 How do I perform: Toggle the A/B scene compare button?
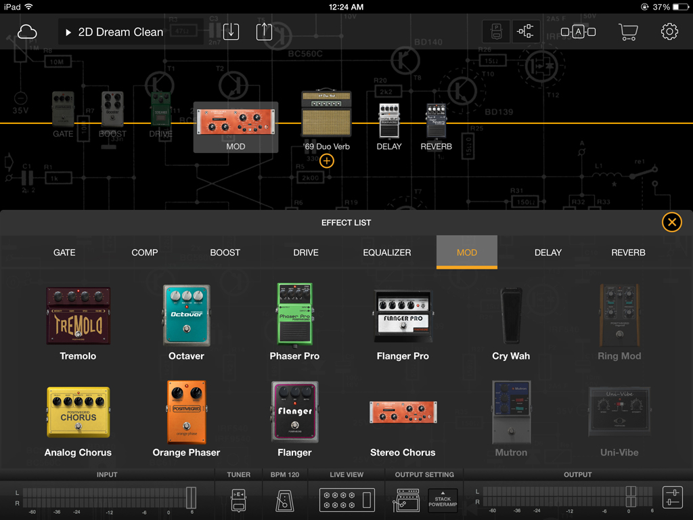coord(578,32)
